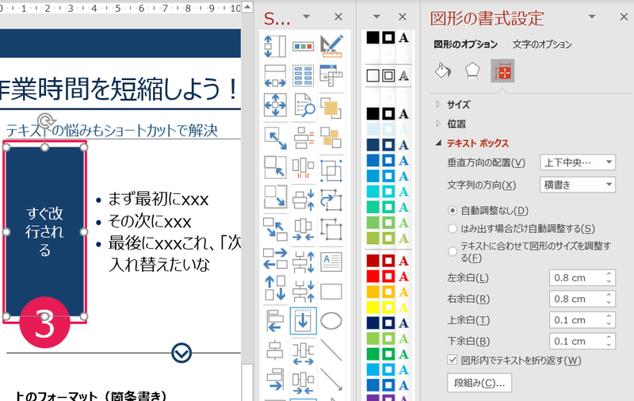Select the oval shape icon
The width and height of the screenshot is (634, 401).
[331, 321]
